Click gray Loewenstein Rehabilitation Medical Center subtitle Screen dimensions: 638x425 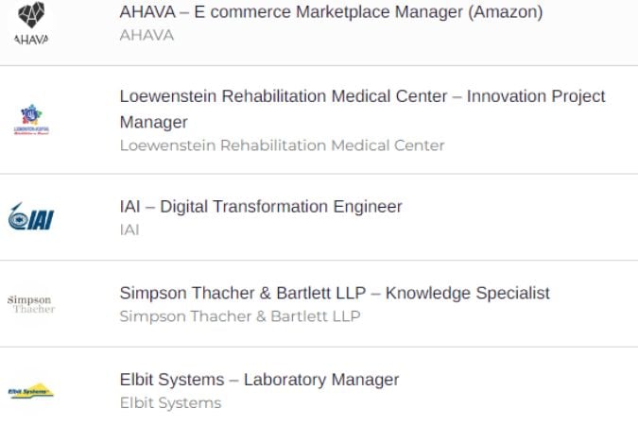tap(282, 145)
